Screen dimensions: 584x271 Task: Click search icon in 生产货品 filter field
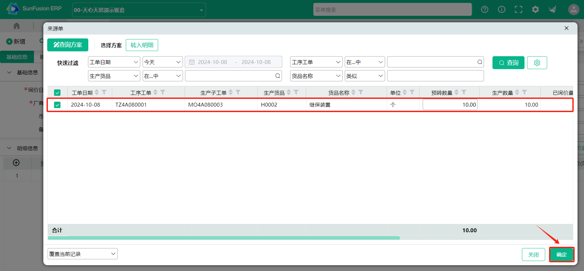point(277,76)
